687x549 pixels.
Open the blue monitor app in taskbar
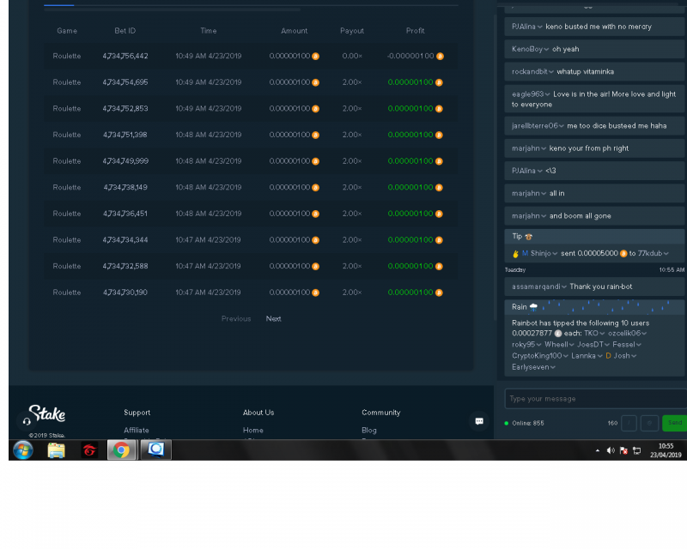pyautogui.click(x=156, y=450)
